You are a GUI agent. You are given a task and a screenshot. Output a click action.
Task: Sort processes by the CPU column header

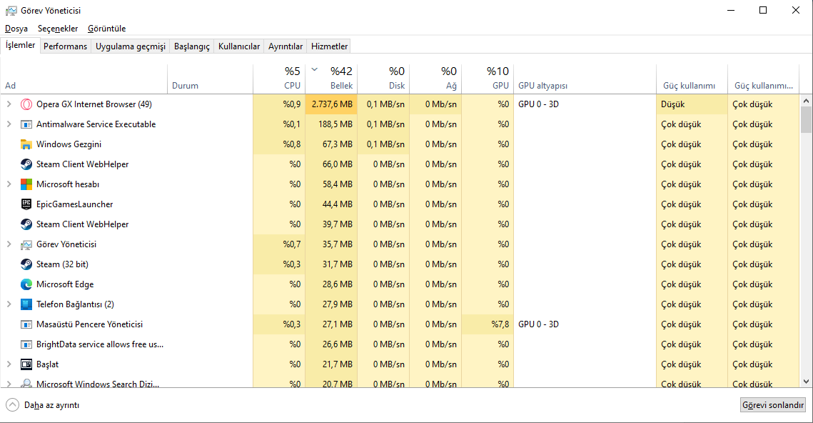[279, 79]
